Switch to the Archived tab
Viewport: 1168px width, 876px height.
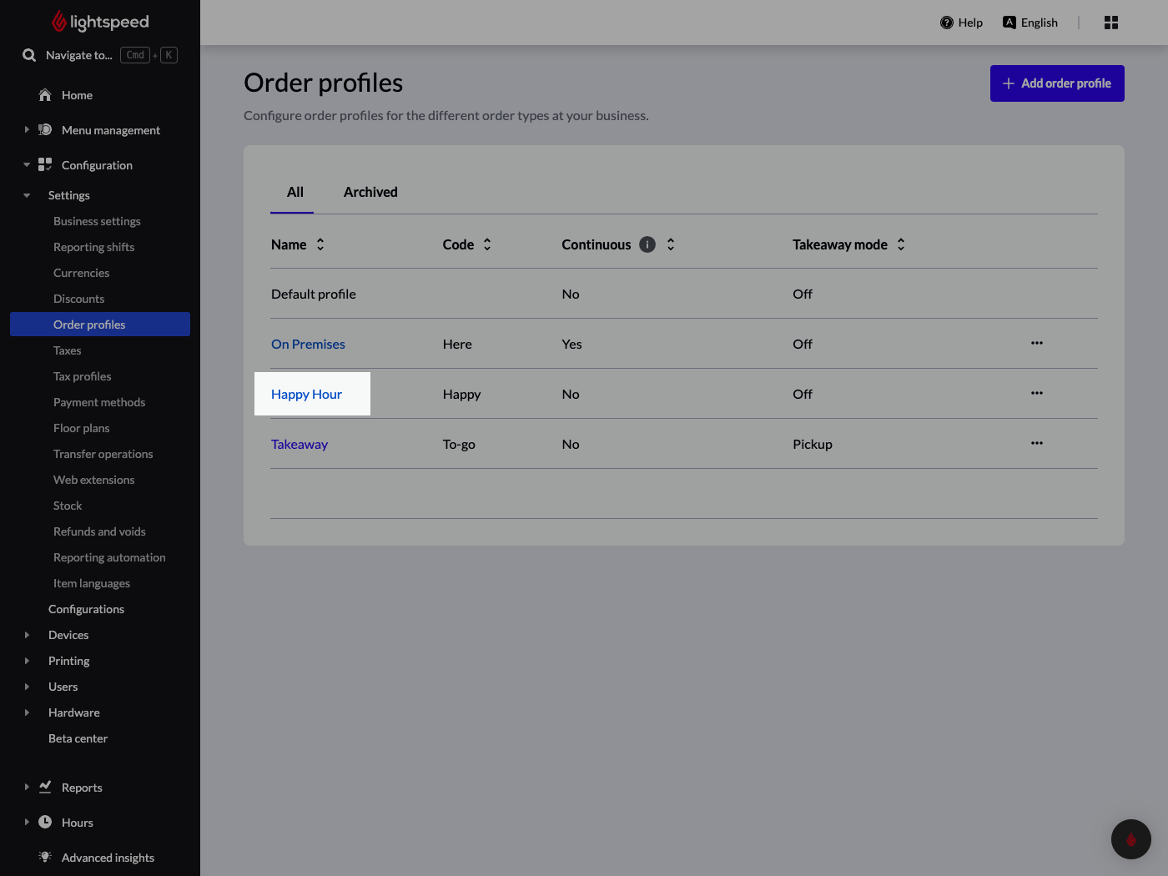370,192
